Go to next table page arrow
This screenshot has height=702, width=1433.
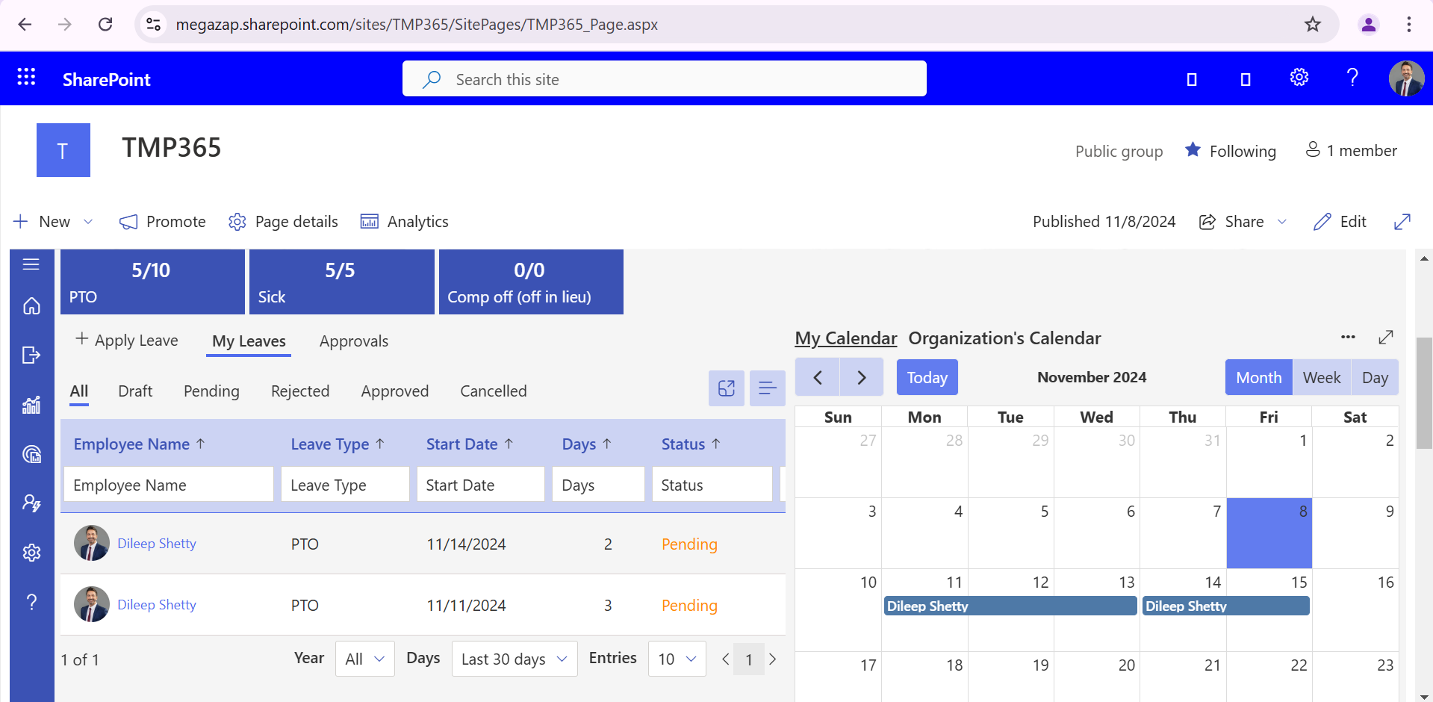773,659
